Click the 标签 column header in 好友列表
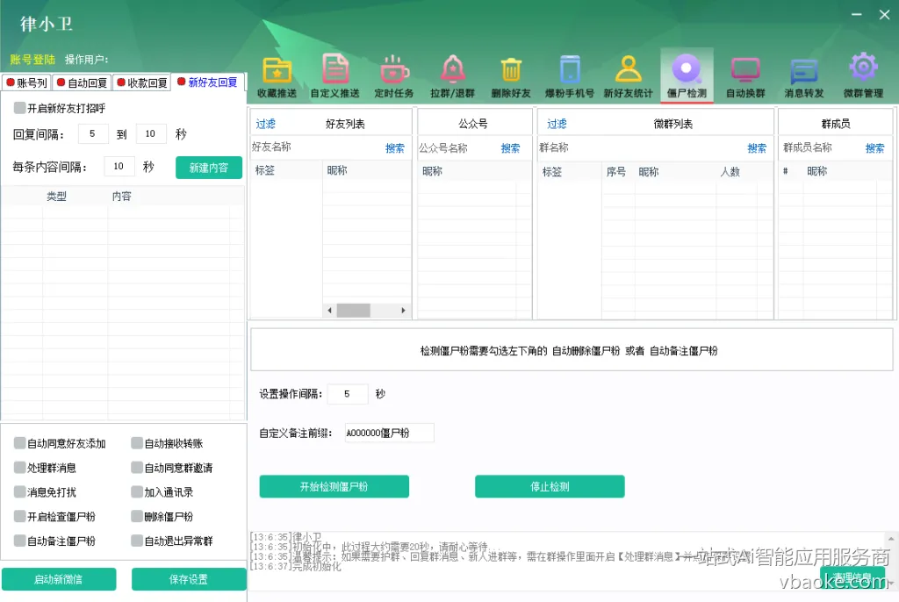 264,170
